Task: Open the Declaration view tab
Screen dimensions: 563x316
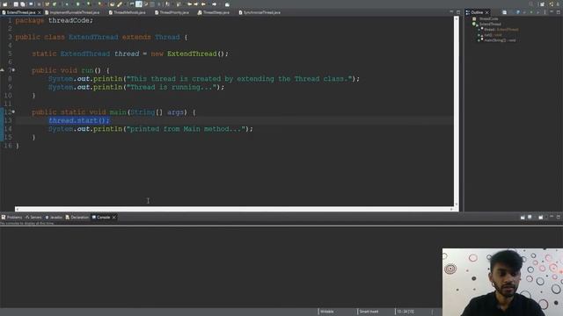Action: (x=77, y=217)
